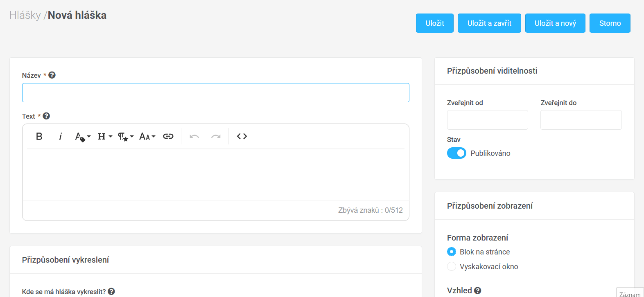
Task: Expand the heading H dropdown
Action: point(105,136)
